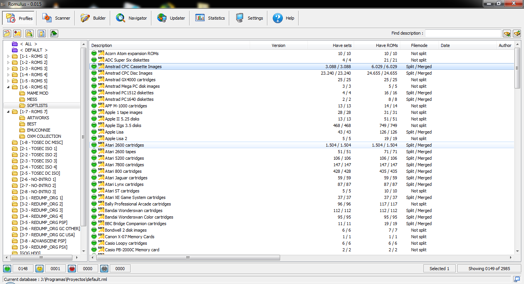This screenshot has width=524, height=284.
Task: Click the green smiley on the Apple IIgs 3.5 disks row
Action: point(94,125)
